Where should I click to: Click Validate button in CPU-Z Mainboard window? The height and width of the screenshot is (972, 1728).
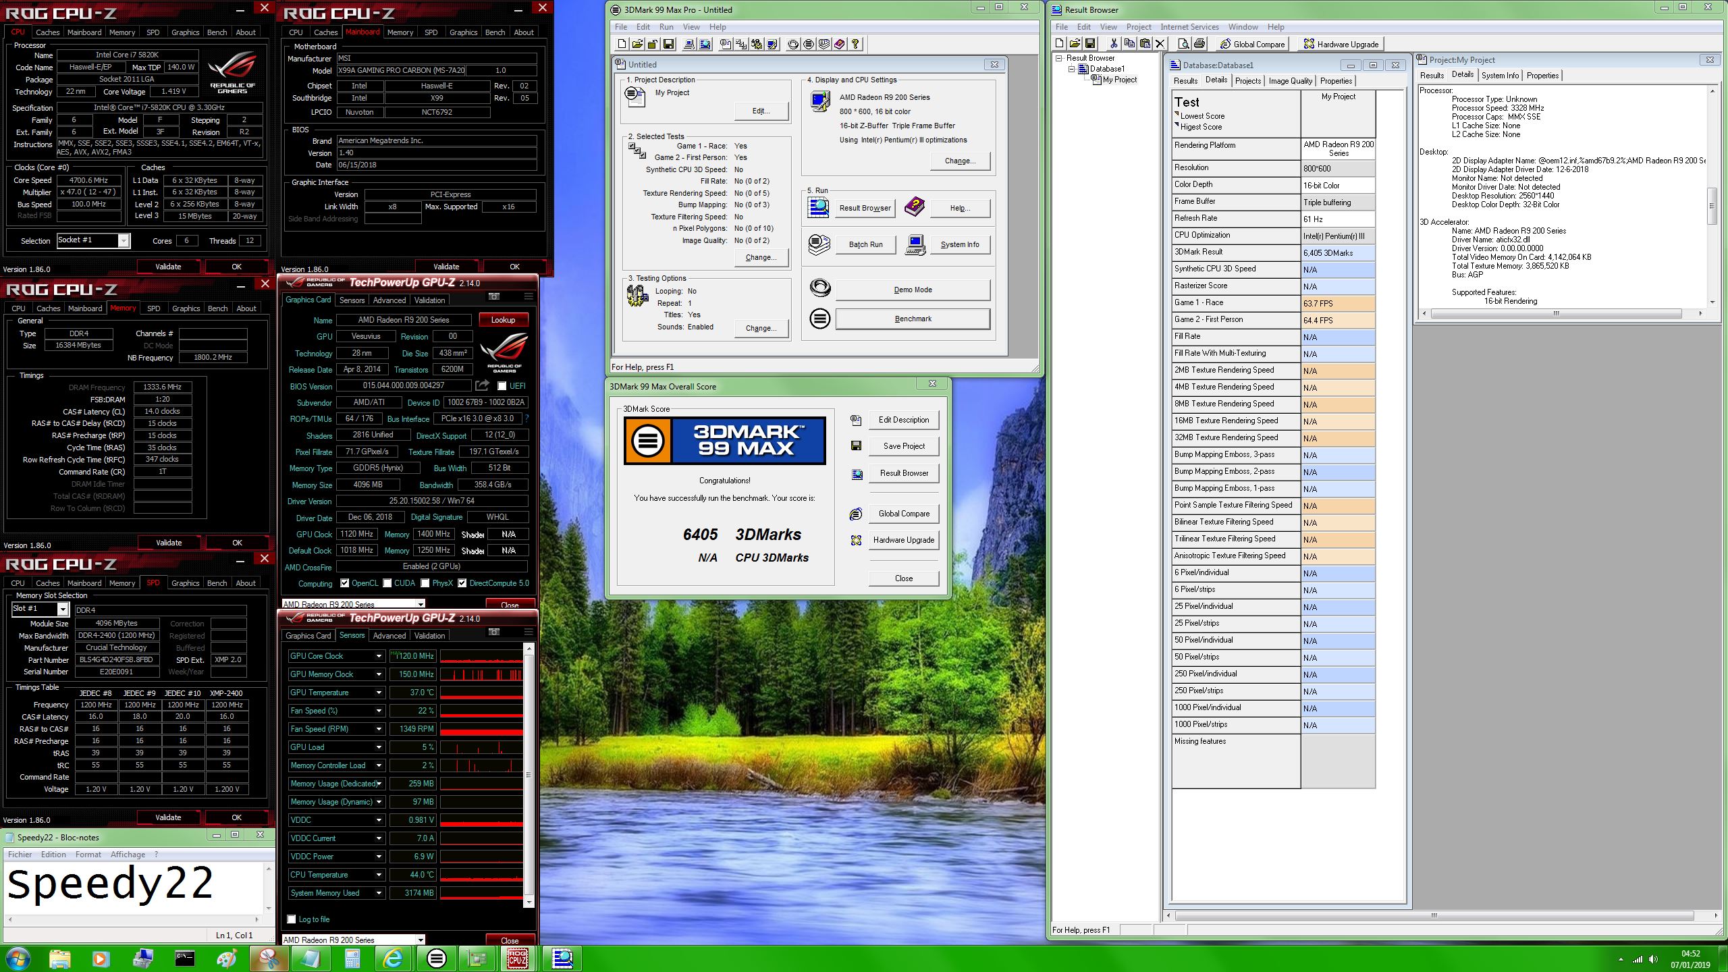pyautogui.click(x=446, y=267)
